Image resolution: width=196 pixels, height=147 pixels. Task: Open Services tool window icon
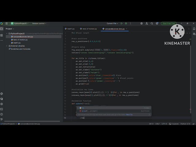2,104
